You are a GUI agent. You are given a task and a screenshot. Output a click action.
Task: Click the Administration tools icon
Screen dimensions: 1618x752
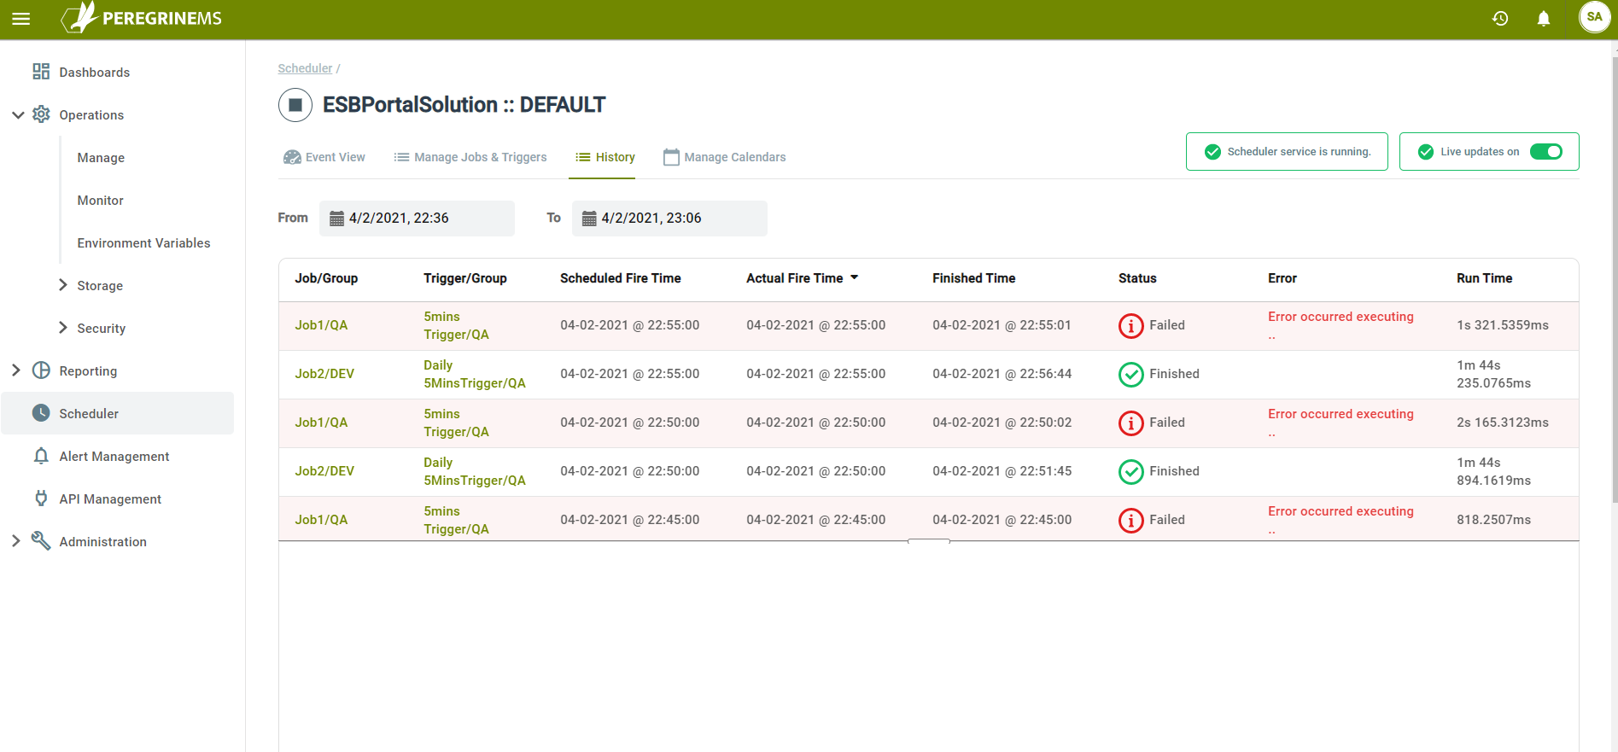[x=41, y=541]
